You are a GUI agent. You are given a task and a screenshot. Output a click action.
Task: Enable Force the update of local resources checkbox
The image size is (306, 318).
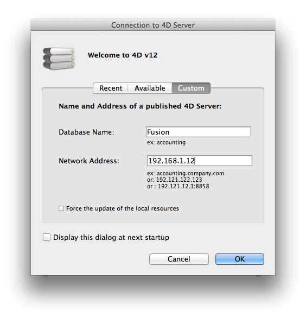pyautogui.click(x=61, y=208)
